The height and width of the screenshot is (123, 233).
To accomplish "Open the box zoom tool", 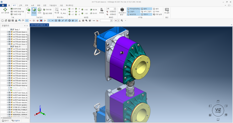I will pos(57,11).
